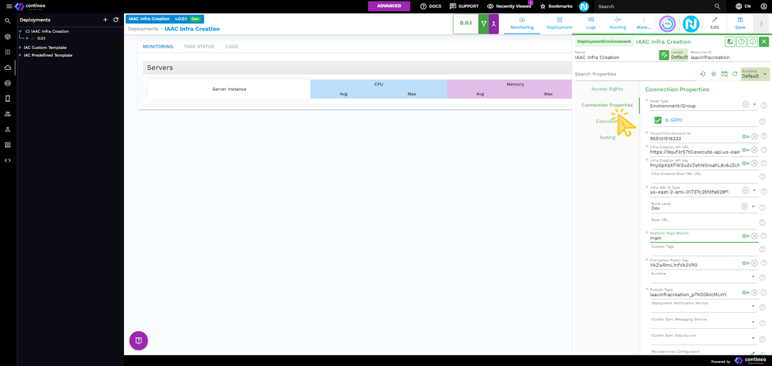Open the hamburger menu beside the Contineo logo
The height and width of the screenshot is (366, 772).
9,6
